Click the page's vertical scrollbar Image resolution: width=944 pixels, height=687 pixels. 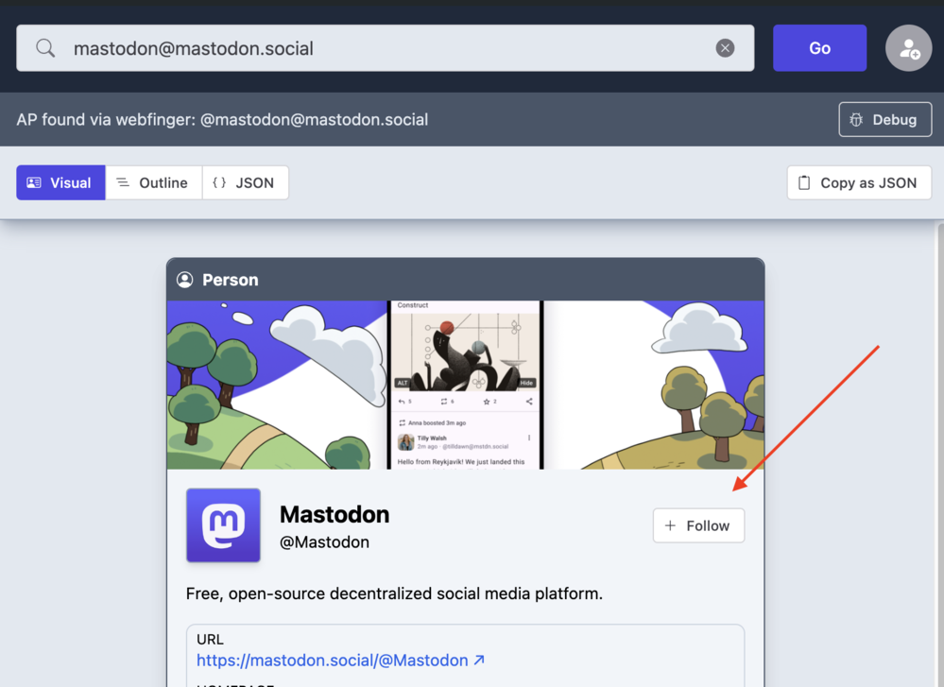938,454
